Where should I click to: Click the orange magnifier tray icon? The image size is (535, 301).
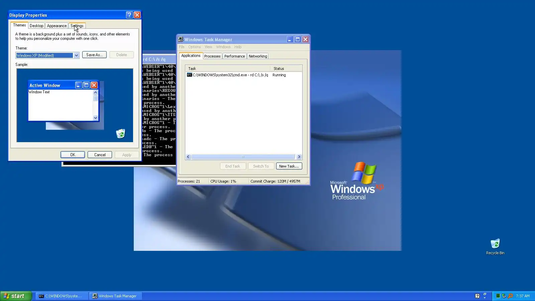pos(510,296)
